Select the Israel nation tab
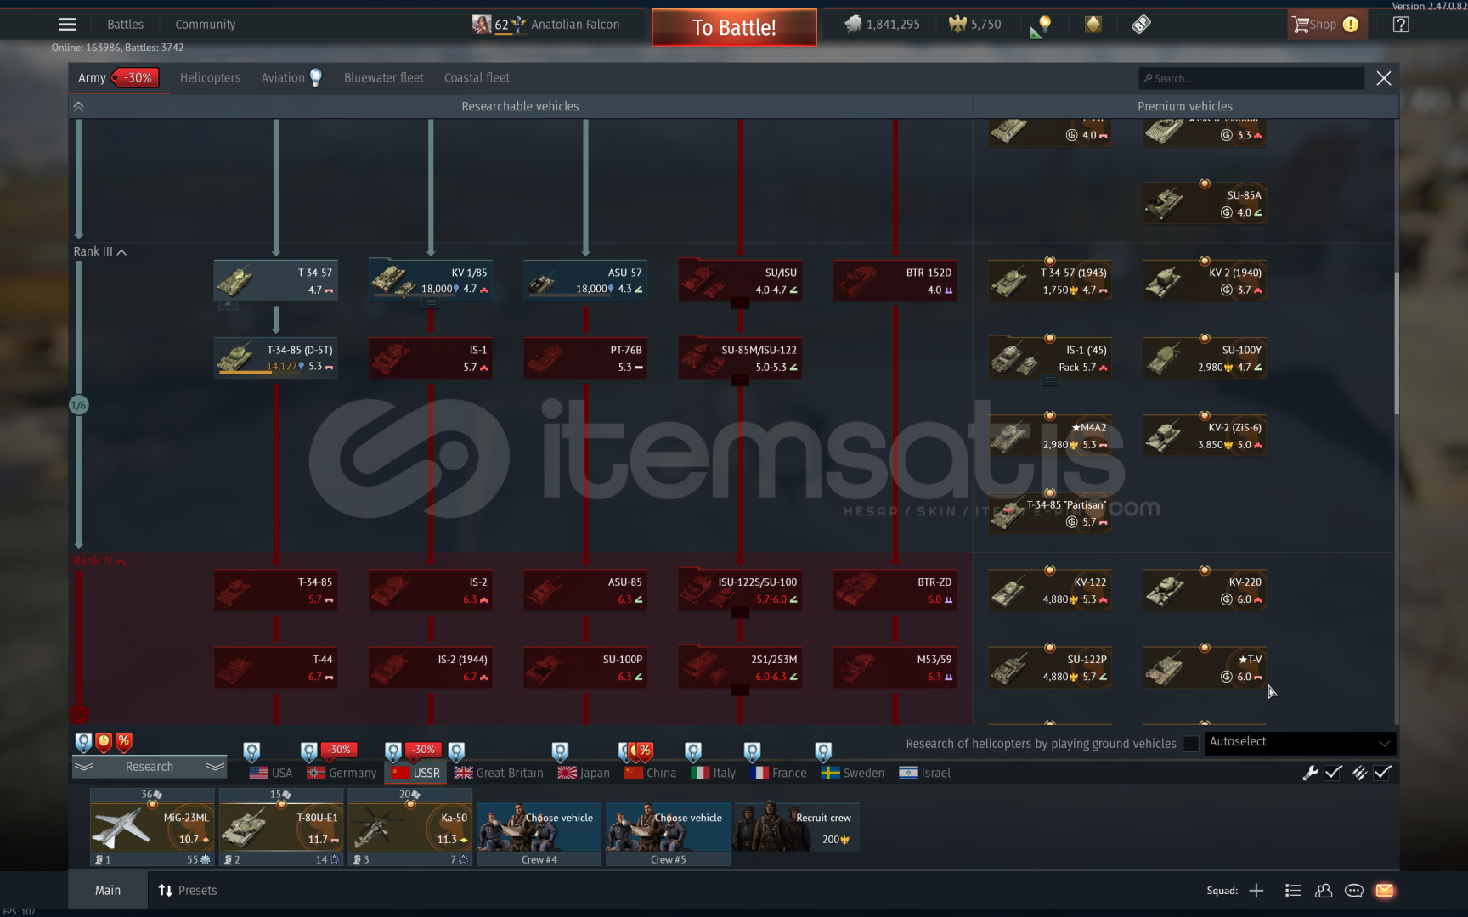Image resolution: width=1468 pixels, height=917 pixels. point(924,773)
